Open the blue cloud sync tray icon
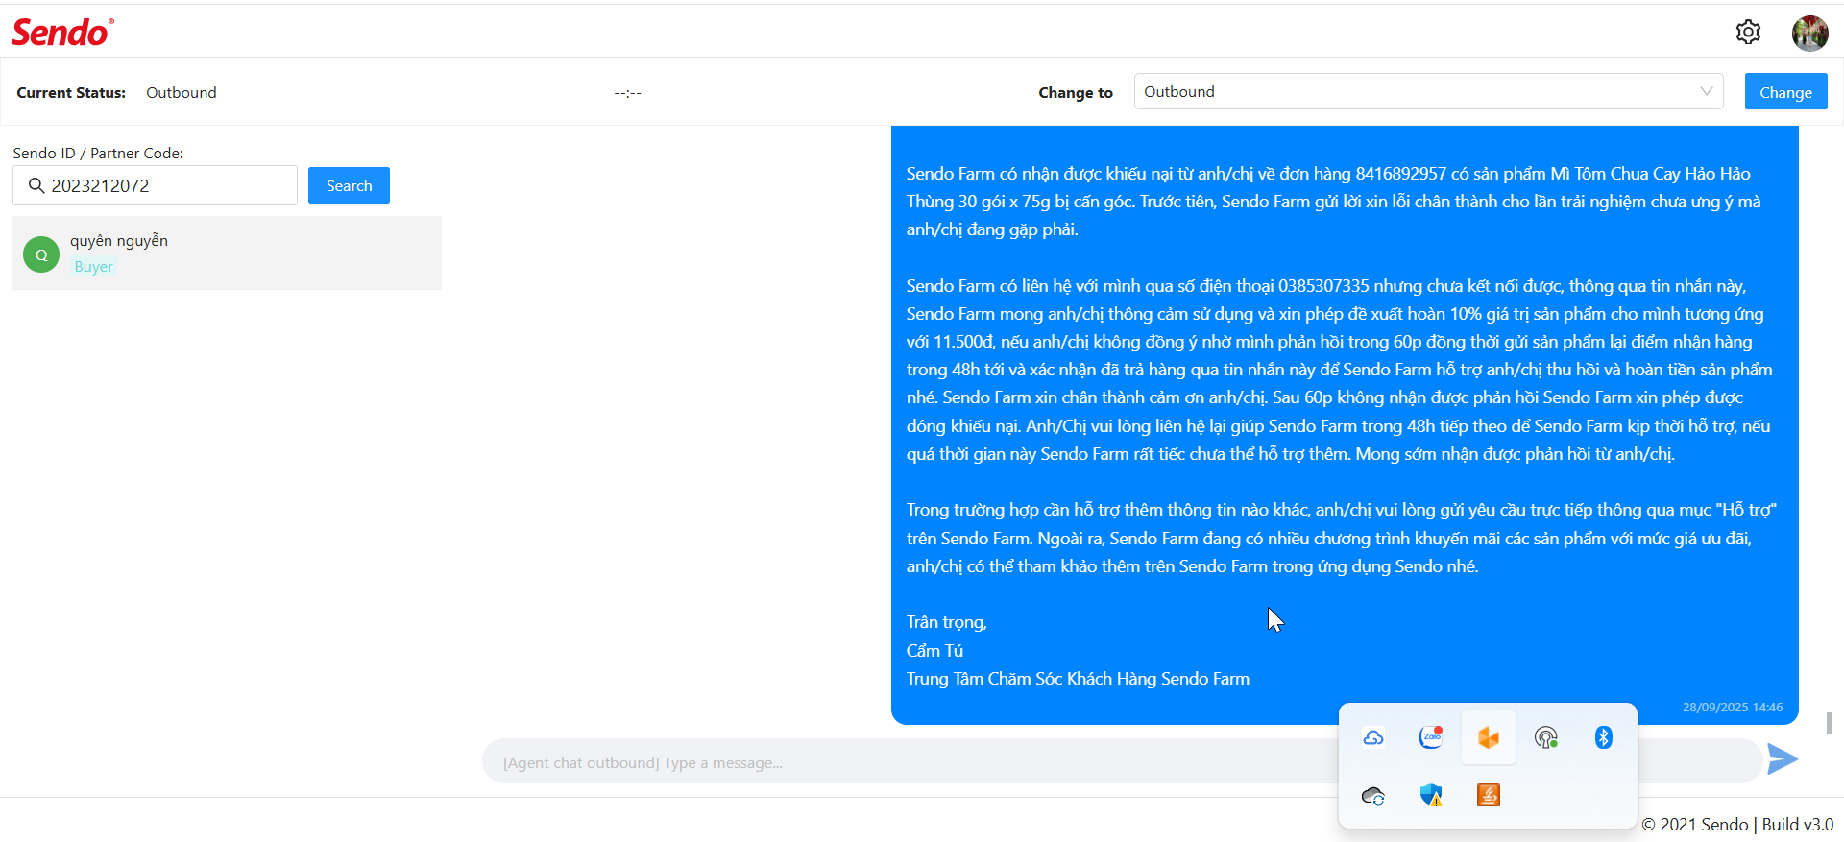 (x=1373, y=737)
